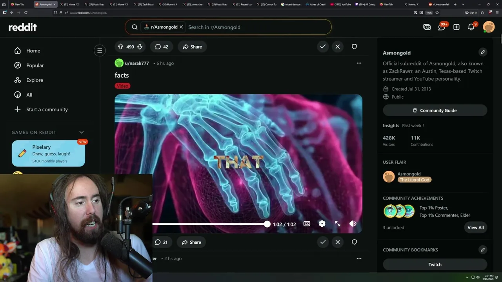Open chat with 99+ badge
Screen dimensions: 502x282
click(x=442, y=27)
